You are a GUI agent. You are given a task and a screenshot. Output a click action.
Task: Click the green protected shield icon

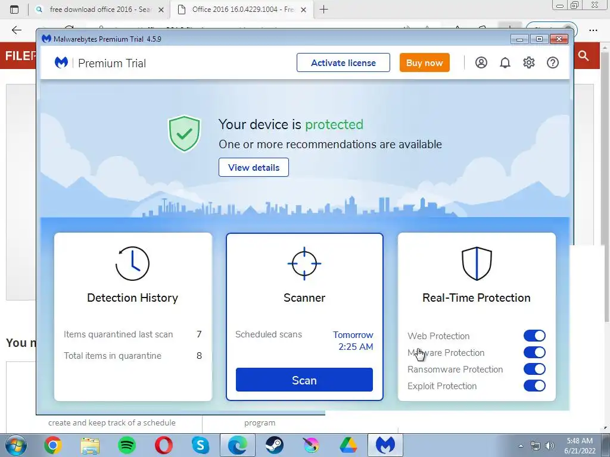(x=184, y=133)
